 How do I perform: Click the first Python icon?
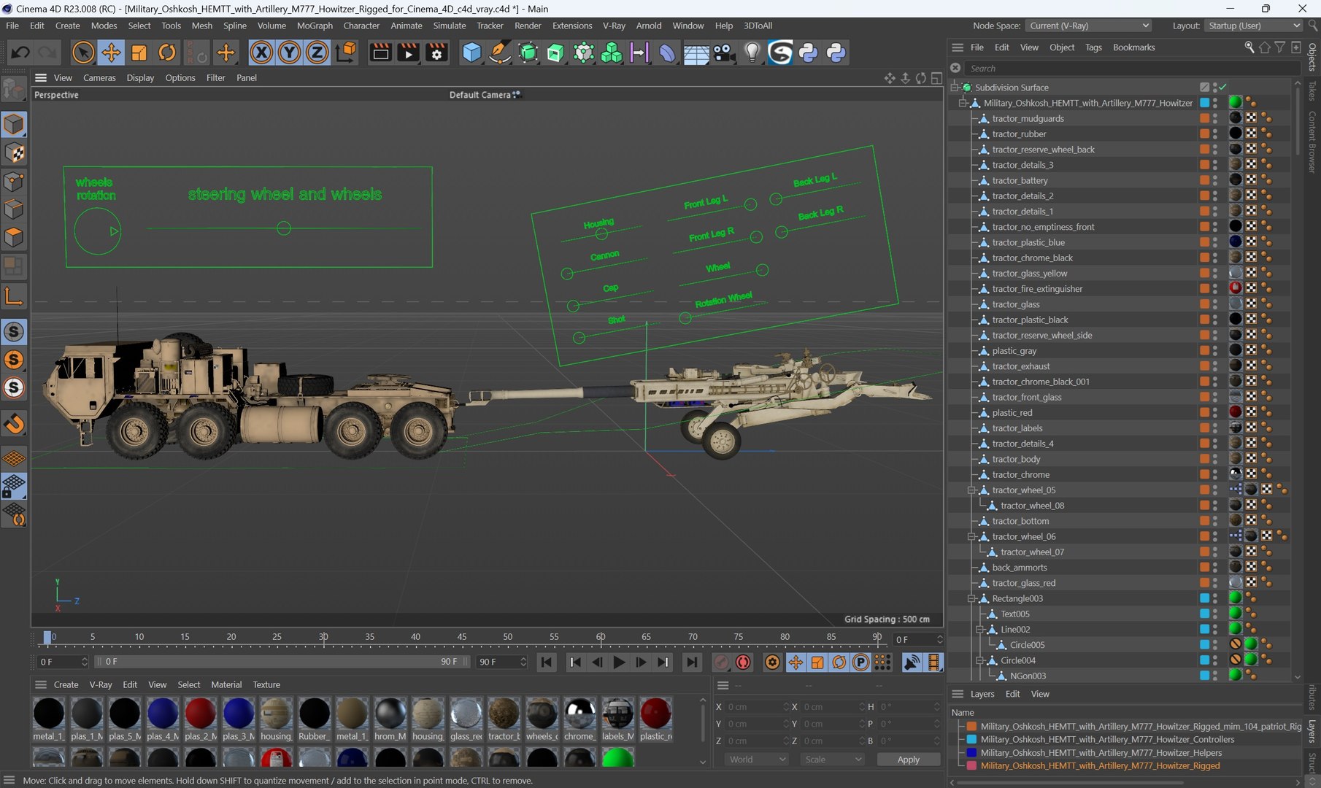click(808, 53)
